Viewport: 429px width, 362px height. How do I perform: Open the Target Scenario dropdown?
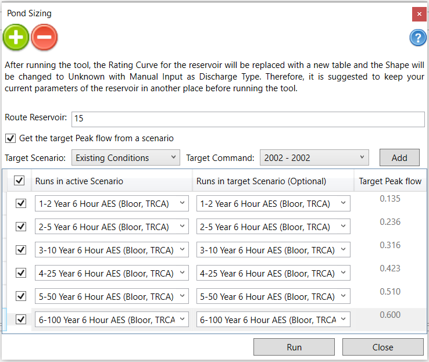pos(126,157)
